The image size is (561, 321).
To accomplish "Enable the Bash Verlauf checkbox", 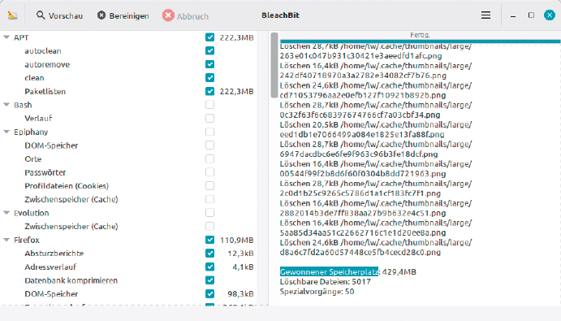I will tap(210, 118).
